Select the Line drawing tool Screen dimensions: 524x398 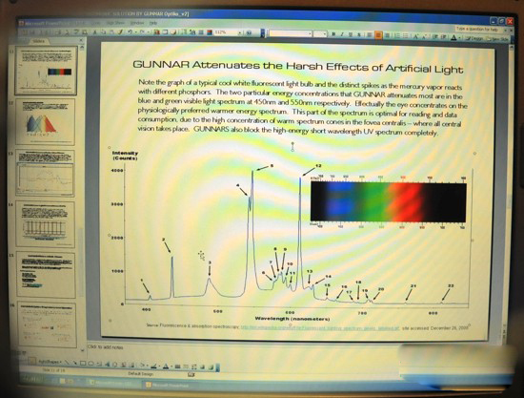coord(67,363)
